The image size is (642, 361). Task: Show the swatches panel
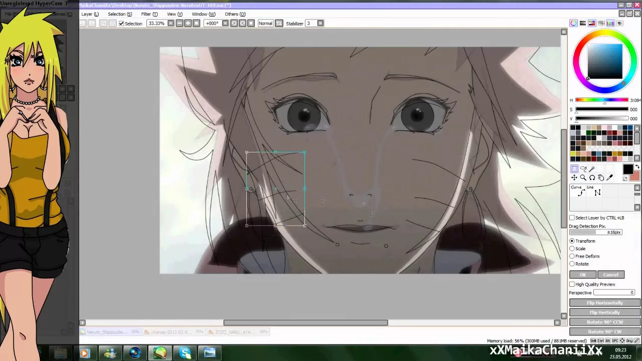click(x=610, y=23)
